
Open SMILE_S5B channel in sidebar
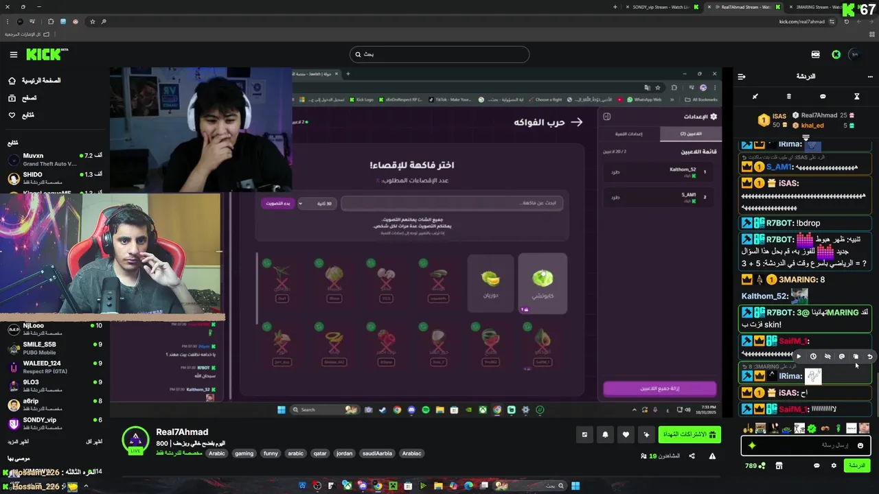click(55, 348)
